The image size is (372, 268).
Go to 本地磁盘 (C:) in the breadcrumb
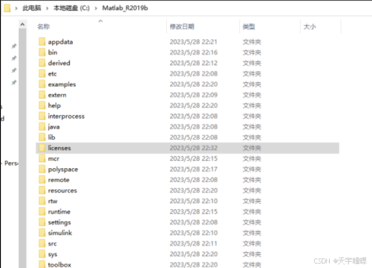click(71, 8)
